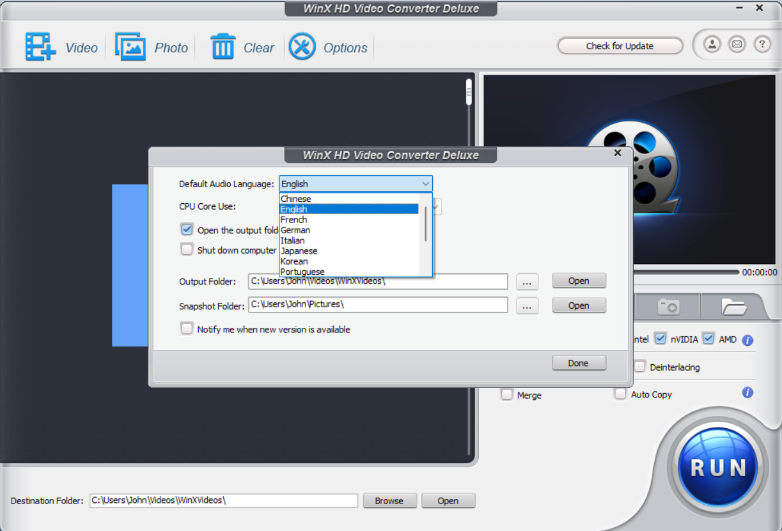Click the big RUN button
Screen dimensions: 782x531
coord(718,466)
